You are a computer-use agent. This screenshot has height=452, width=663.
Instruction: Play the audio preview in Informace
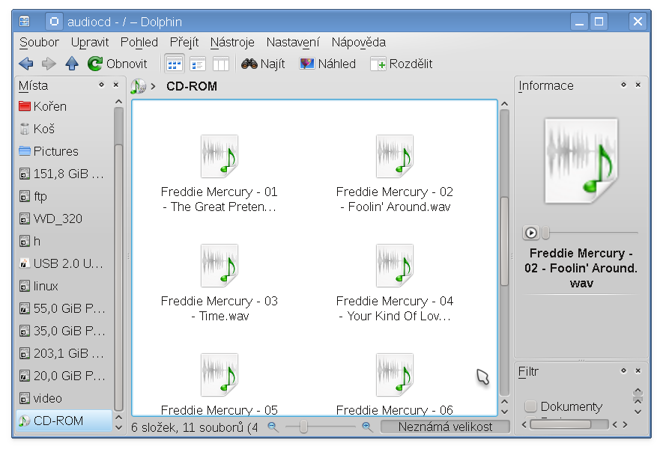click(530, 233)
